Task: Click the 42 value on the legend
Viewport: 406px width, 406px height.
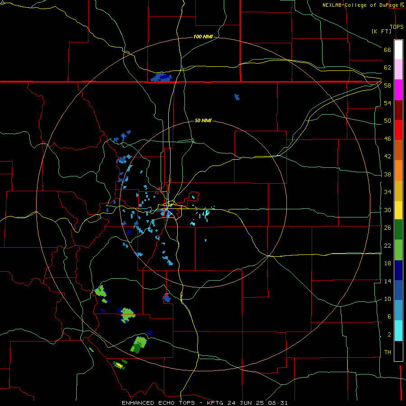Action: 388,157
